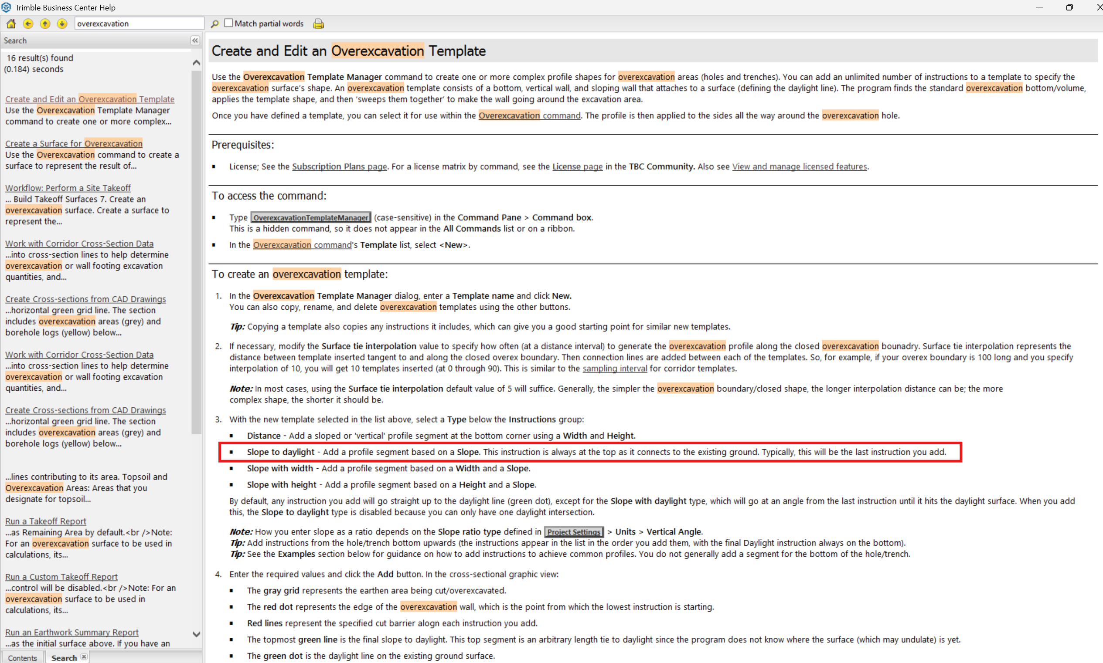Click the magnifier search icon
This screenshot has width=1103, height=663.
point(214,24)
